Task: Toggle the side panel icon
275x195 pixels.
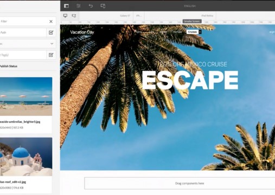Action: pos(66,6)
